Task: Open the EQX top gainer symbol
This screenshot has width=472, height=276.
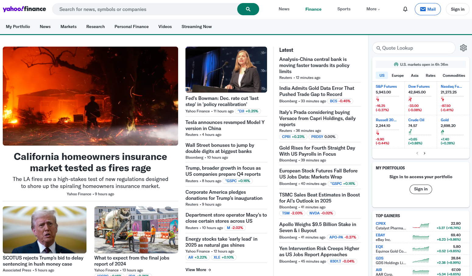Action: pos(379,247)
